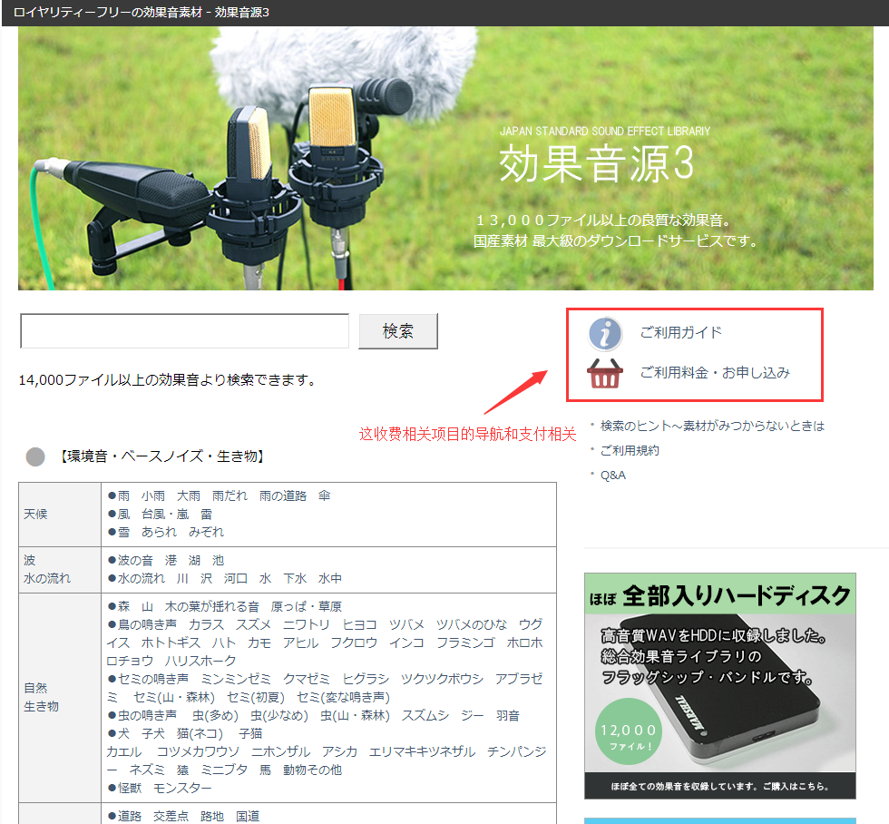Select the ヒグラシ sound category
Screen dimensions: 889x824
point(366,680)
